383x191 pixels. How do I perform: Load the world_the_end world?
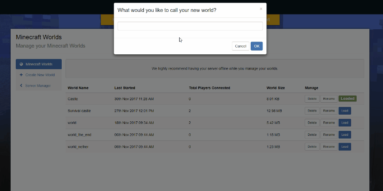coord(345,135)
